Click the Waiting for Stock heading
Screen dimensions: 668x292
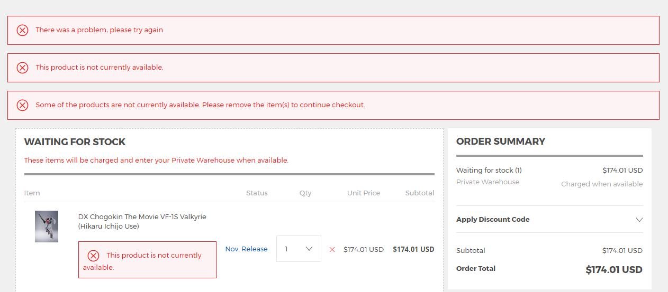click(x=75, y=142)
